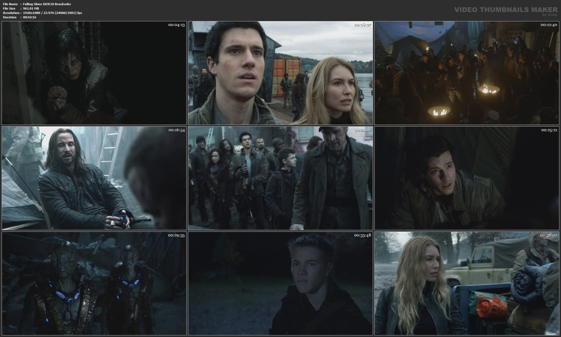Viewport: 561px width, 337px height.
Task: Open the thumbnail at 00:25:21
Action: coord(467,178)
